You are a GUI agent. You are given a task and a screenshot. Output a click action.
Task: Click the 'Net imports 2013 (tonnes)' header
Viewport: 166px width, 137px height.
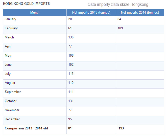tap(91, 12)
